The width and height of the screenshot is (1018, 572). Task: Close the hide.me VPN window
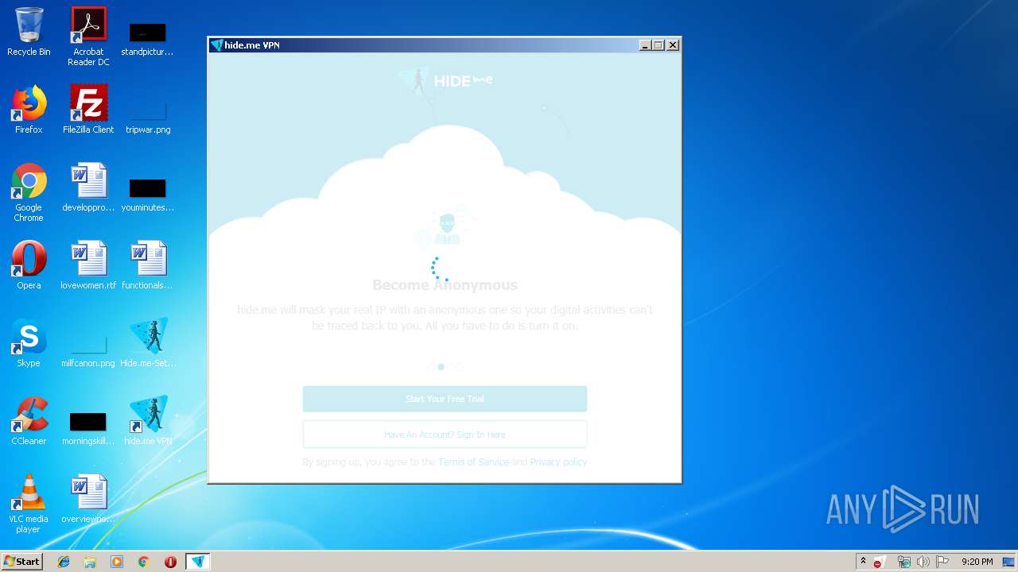click(x=673, y=45)
